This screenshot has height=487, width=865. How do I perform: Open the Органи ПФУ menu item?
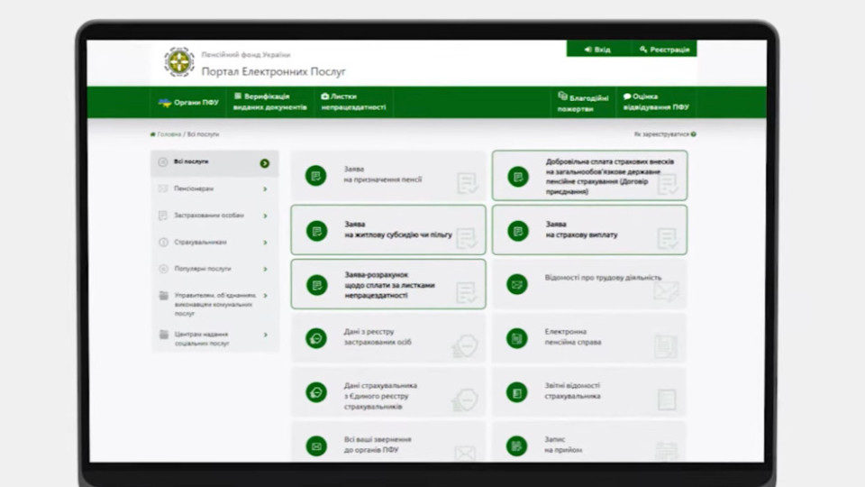[x=188, y=102]
